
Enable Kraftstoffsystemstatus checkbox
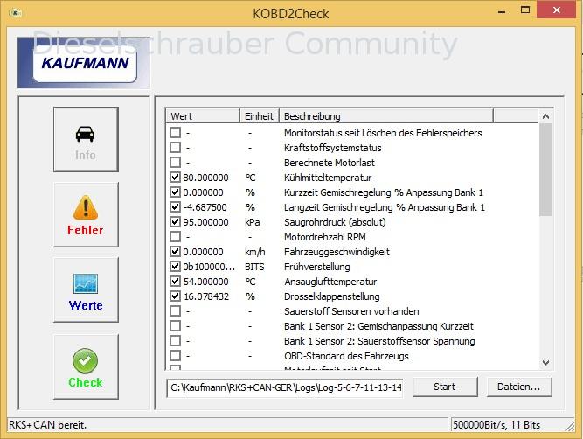[175, 148]
